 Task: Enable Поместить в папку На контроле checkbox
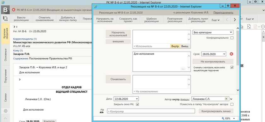[232, 104]
